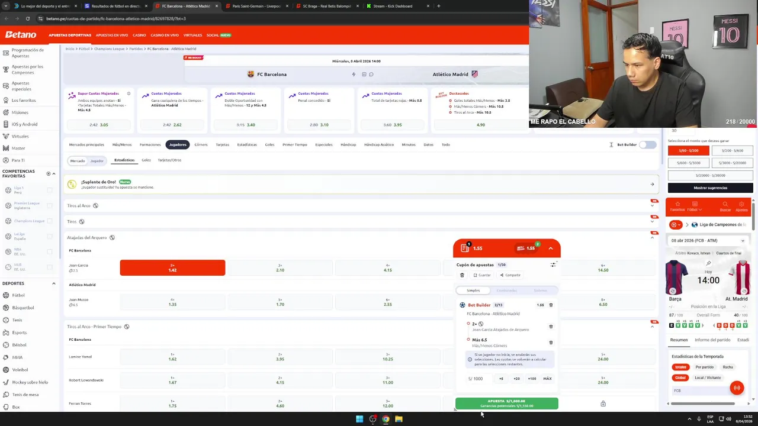Screen dimensions: 758x426
Task: Toggle the Bet Builder switch
Action: point(647,145)
